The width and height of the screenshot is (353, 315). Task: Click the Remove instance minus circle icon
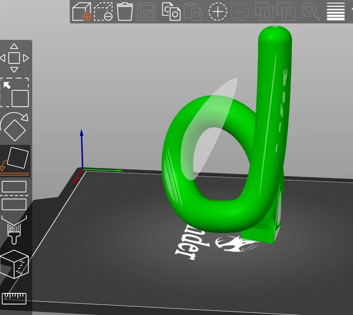pyautogui.click(x=240, y=12)
